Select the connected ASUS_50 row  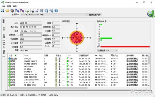[x=78, y=59]
